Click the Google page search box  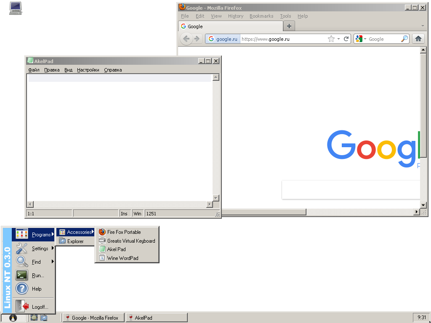(x=351, y=190)
